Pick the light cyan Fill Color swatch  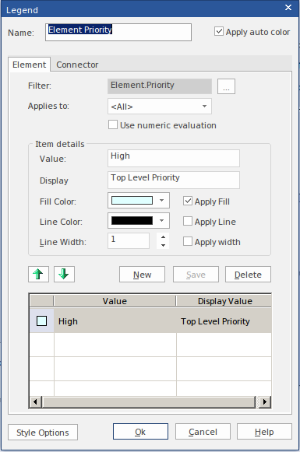(132, 201)
